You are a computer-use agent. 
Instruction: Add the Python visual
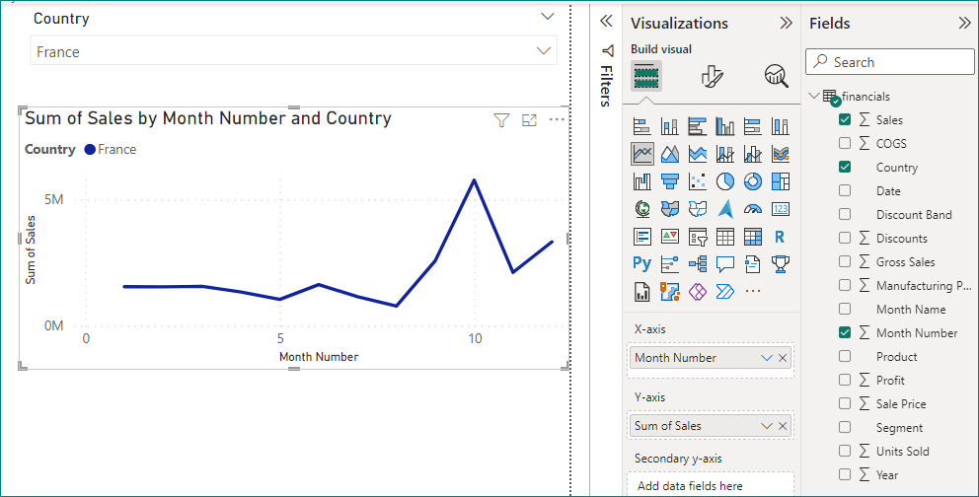click(641, 263)
